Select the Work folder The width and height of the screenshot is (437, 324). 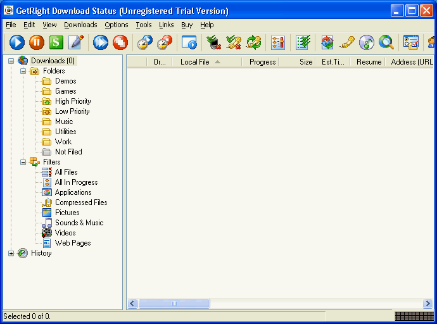click(63, 142)
